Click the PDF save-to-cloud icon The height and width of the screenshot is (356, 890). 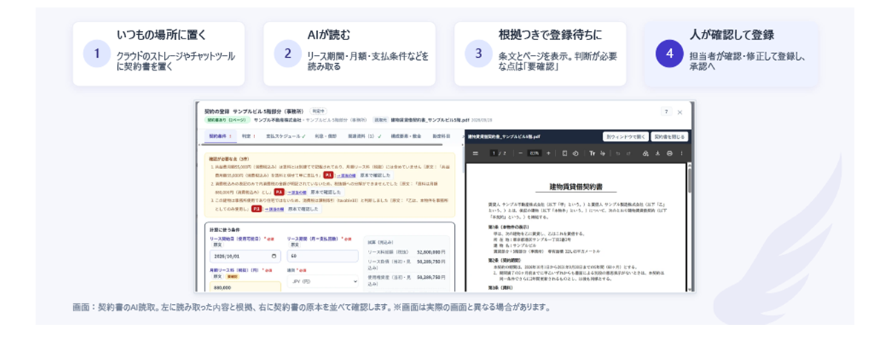point(645,154)
